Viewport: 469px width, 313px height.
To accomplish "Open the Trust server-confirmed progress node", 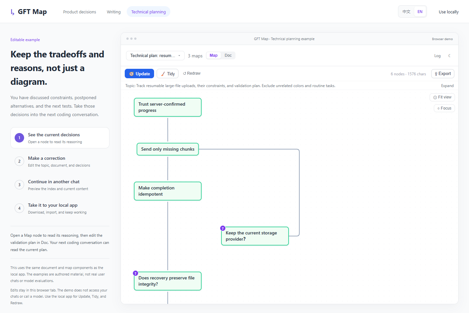I will (168, 107).
